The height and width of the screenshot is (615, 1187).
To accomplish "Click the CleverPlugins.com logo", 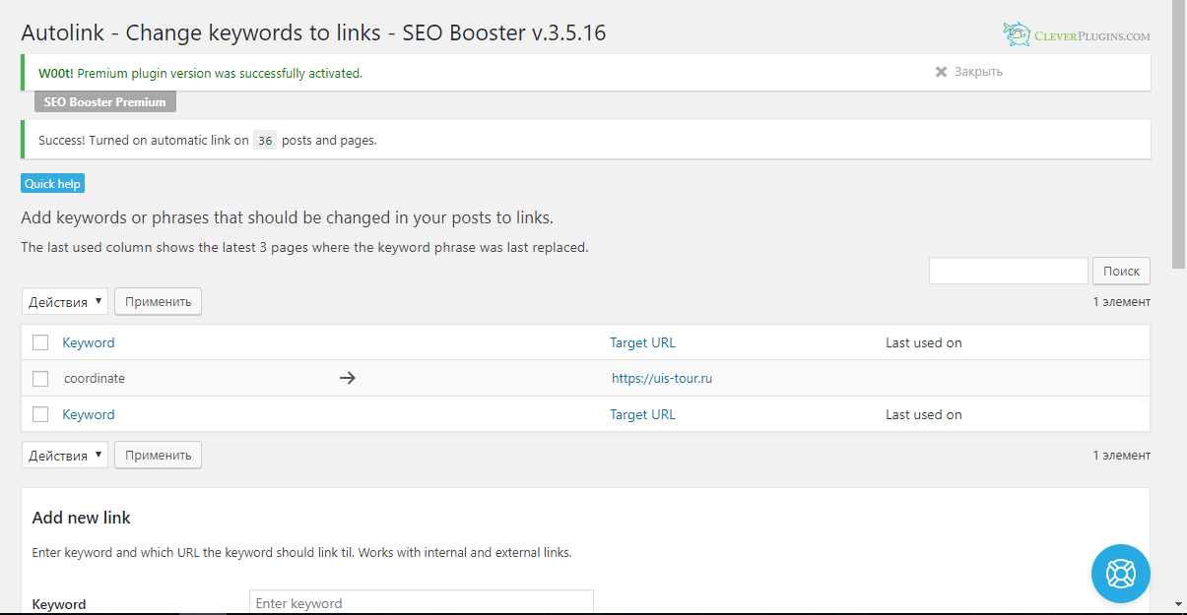I will pos(1077,34).
